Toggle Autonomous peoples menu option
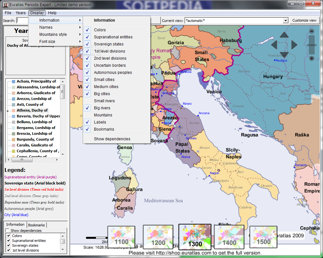The image size is (323, 258). tap(117, 73)
